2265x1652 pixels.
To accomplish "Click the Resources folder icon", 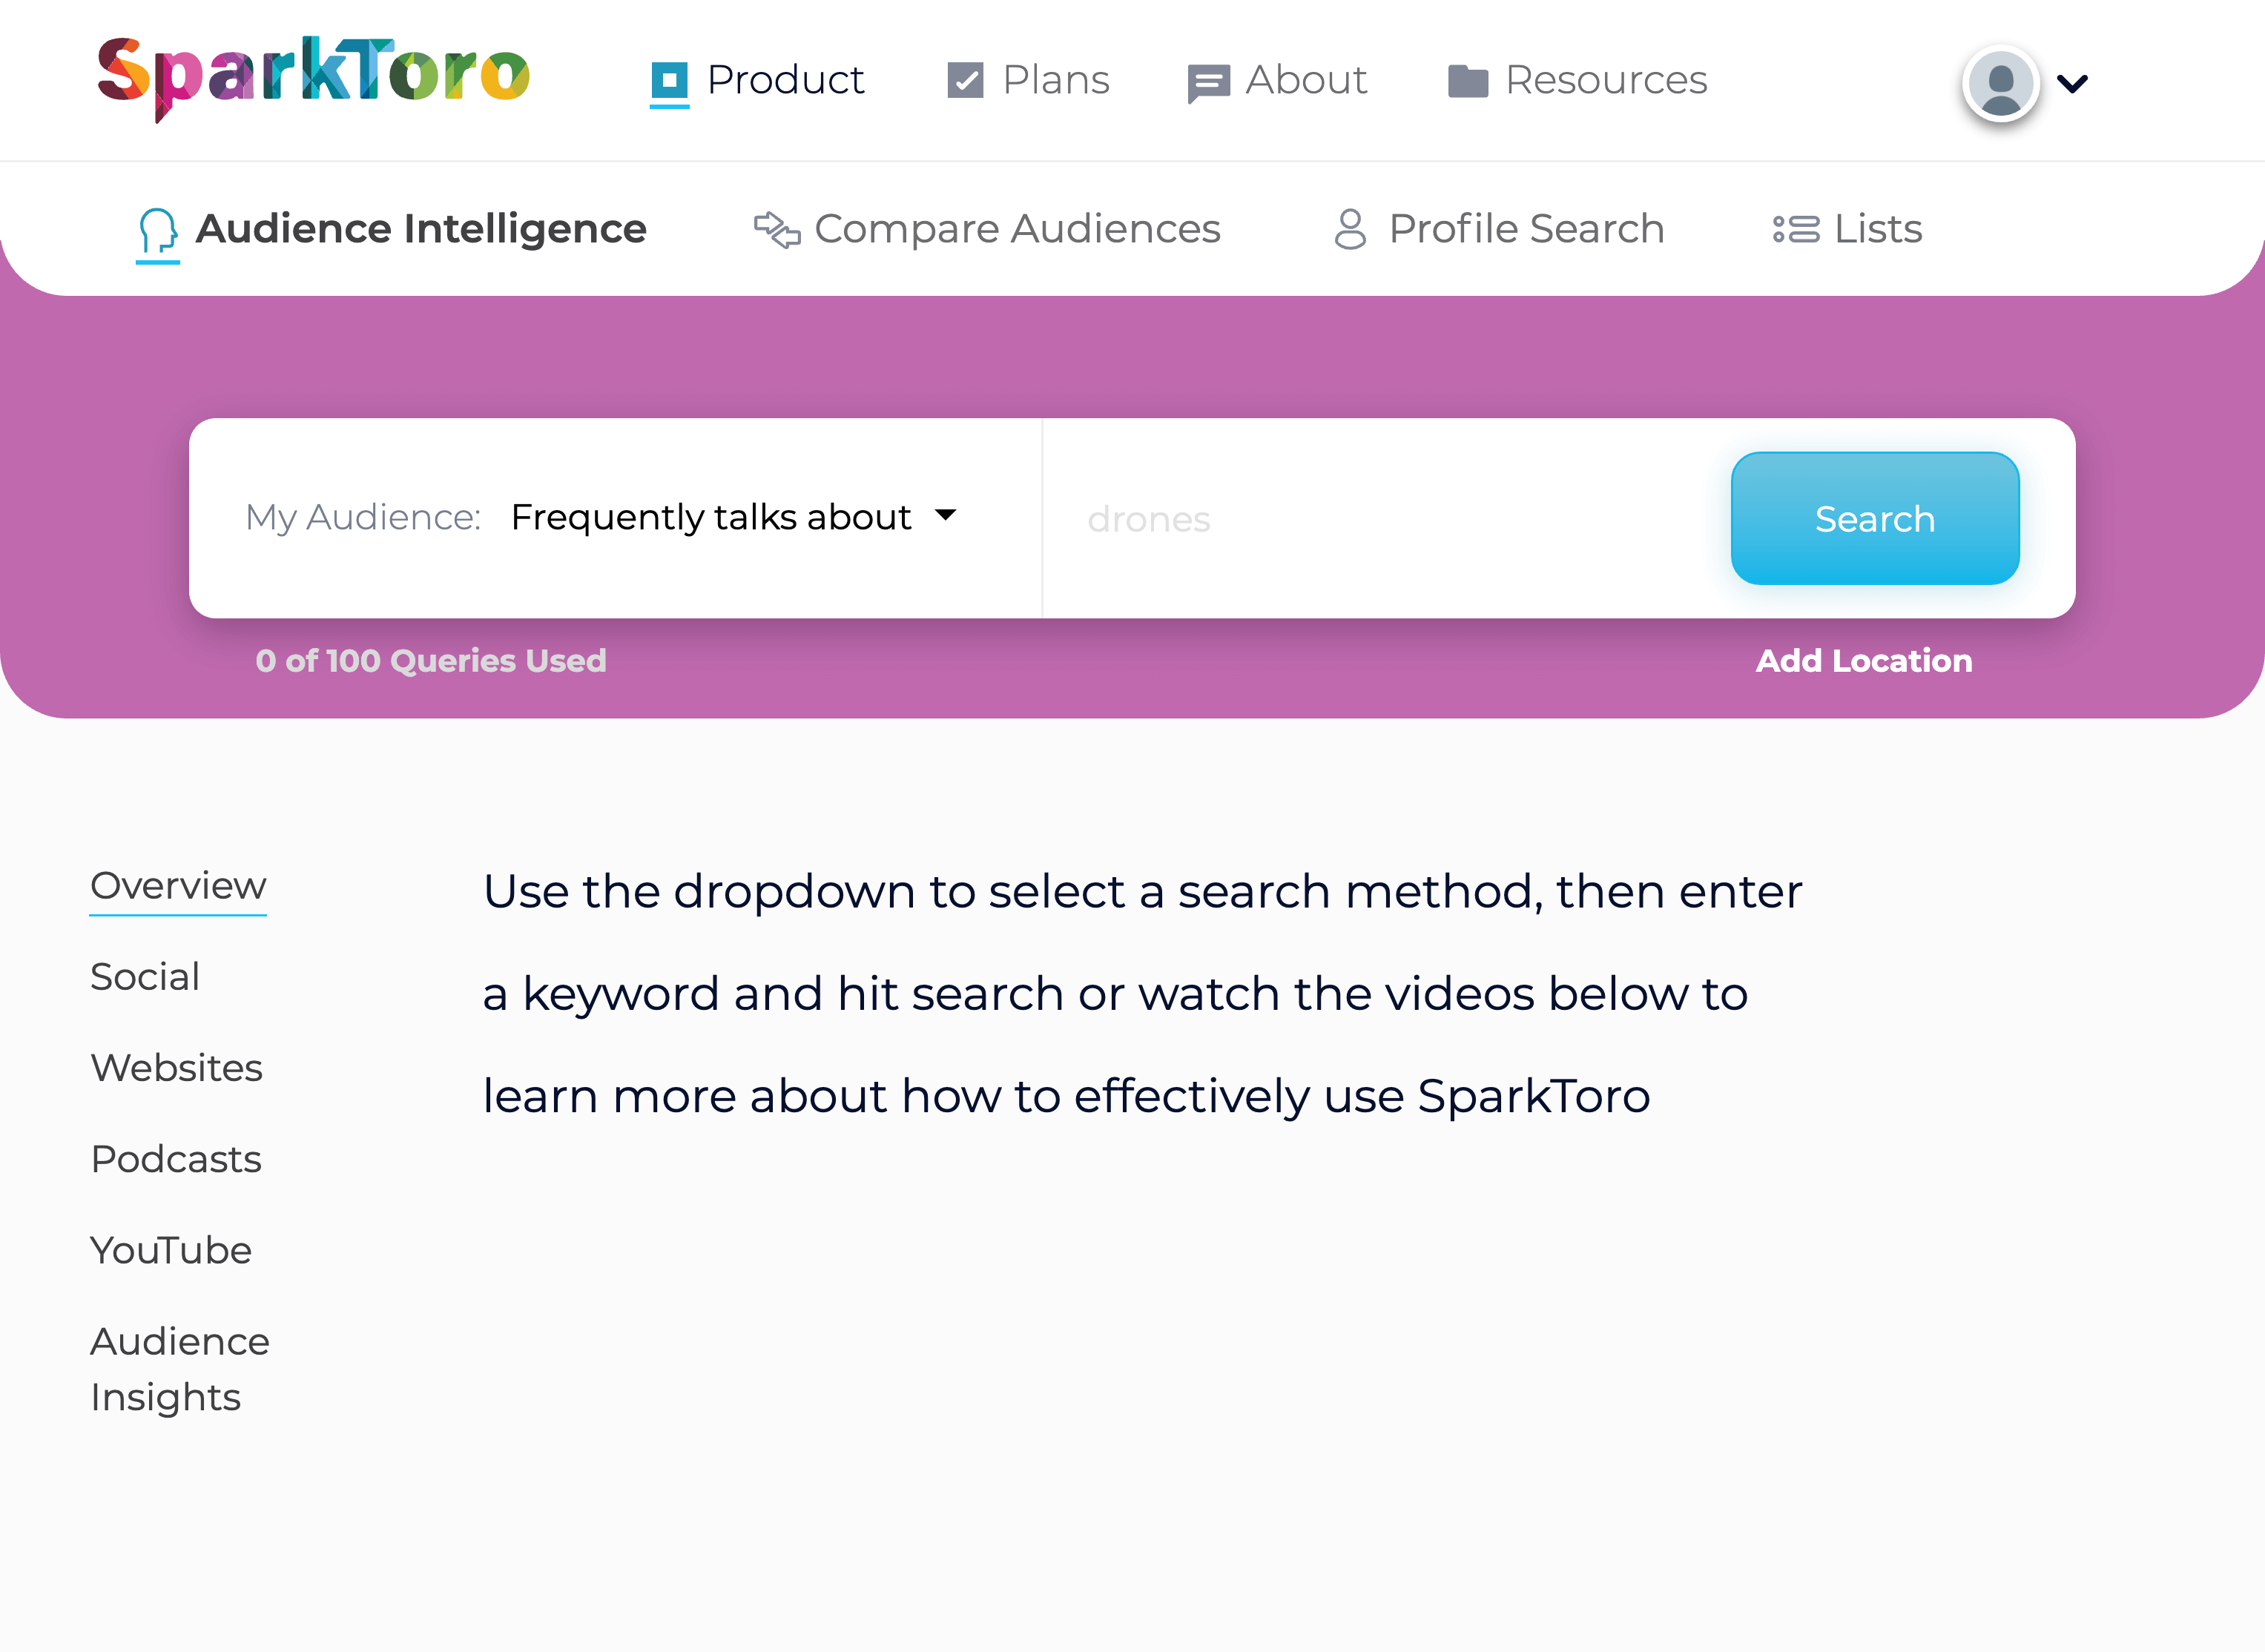I will (1468, 81).
